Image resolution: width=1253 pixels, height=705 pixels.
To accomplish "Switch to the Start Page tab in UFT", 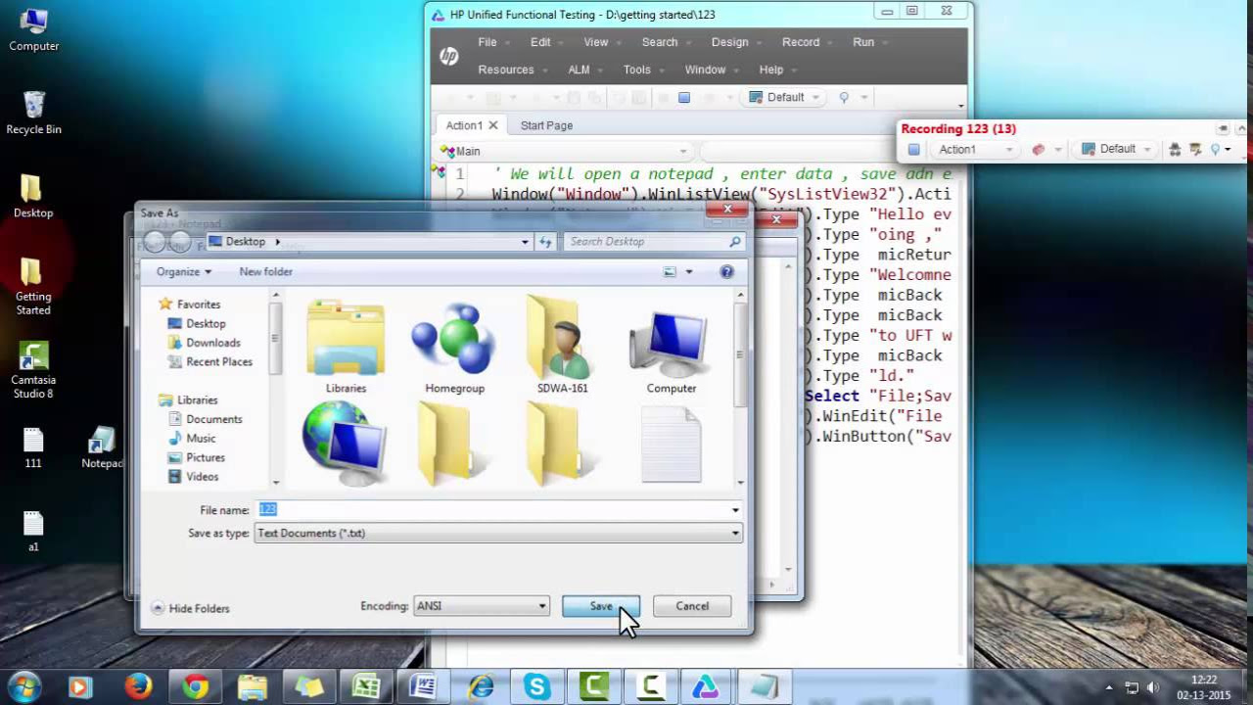I will coord(546,125).
